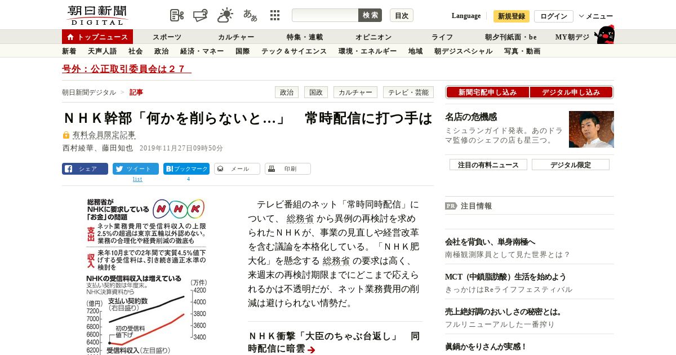
Task: Select テック＆サイエンス in sub navigation
Action: click(x=294, y=51)
